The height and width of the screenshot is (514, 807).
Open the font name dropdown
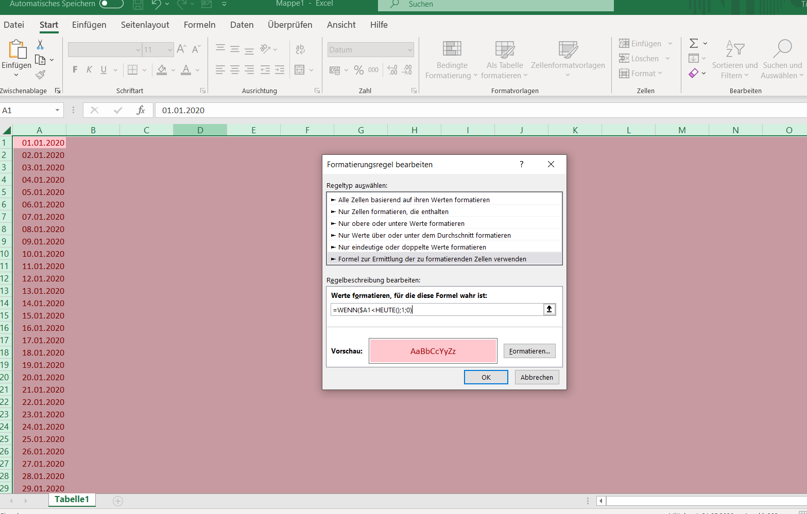[138, 50]
